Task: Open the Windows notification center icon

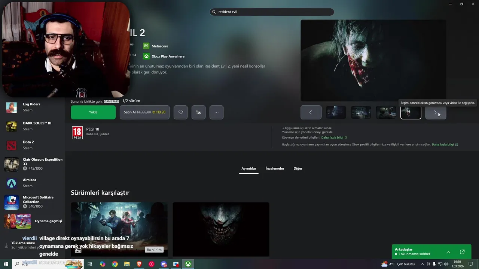Action: (471, 264)
